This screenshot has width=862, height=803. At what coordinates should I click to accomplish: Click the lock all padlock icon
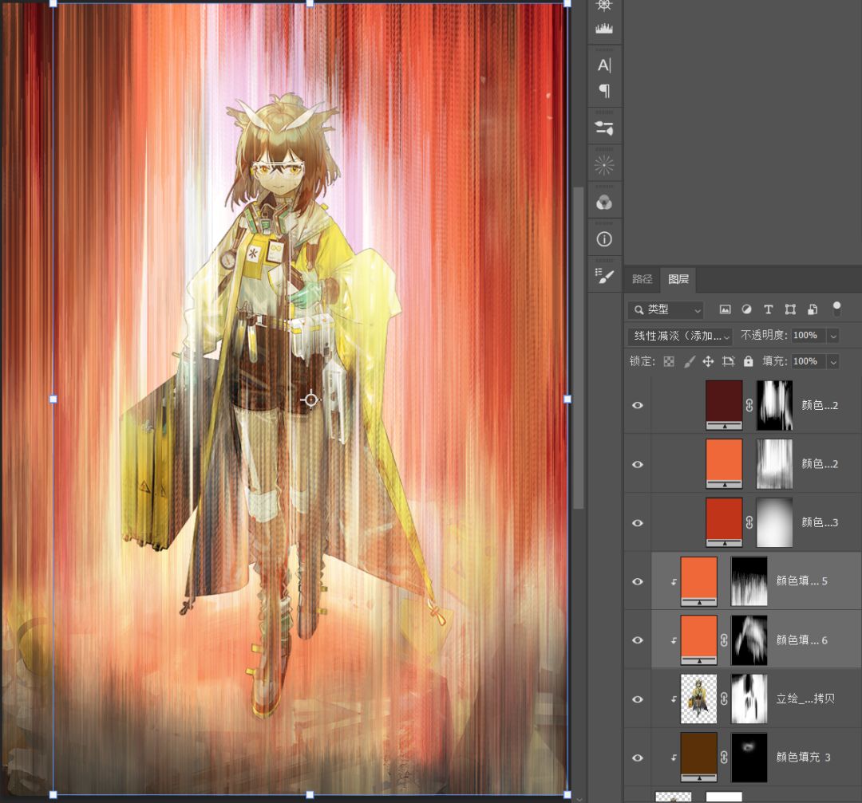point(748,361)
